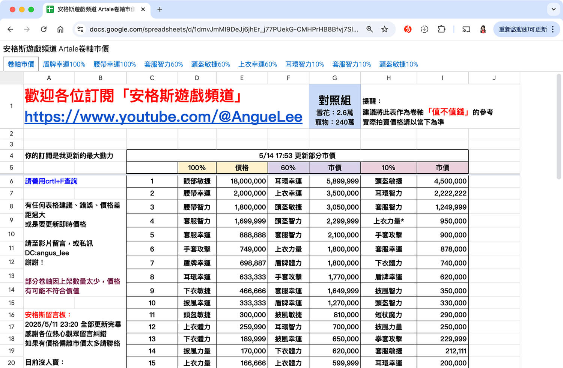Viewport: 563px width, 368px height.
Task: Open the zoom magnifier in address bar
Action: (x=370, y=29)
